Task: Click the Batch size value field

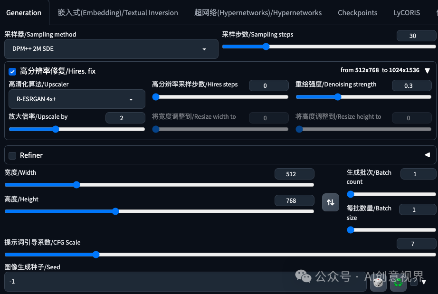Action: point(418,209)
